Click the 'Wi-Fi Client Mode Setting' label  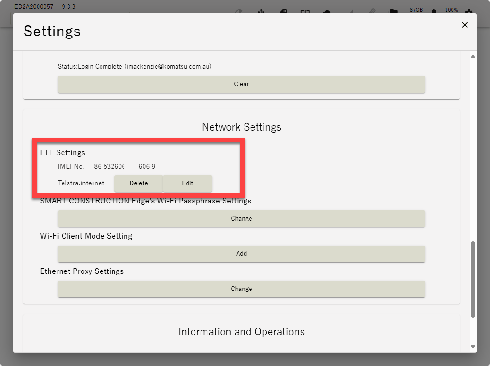coord(86,236)
